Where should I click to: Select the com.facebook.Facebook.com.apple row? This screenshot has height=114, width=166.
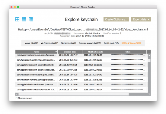coord(81,75)
